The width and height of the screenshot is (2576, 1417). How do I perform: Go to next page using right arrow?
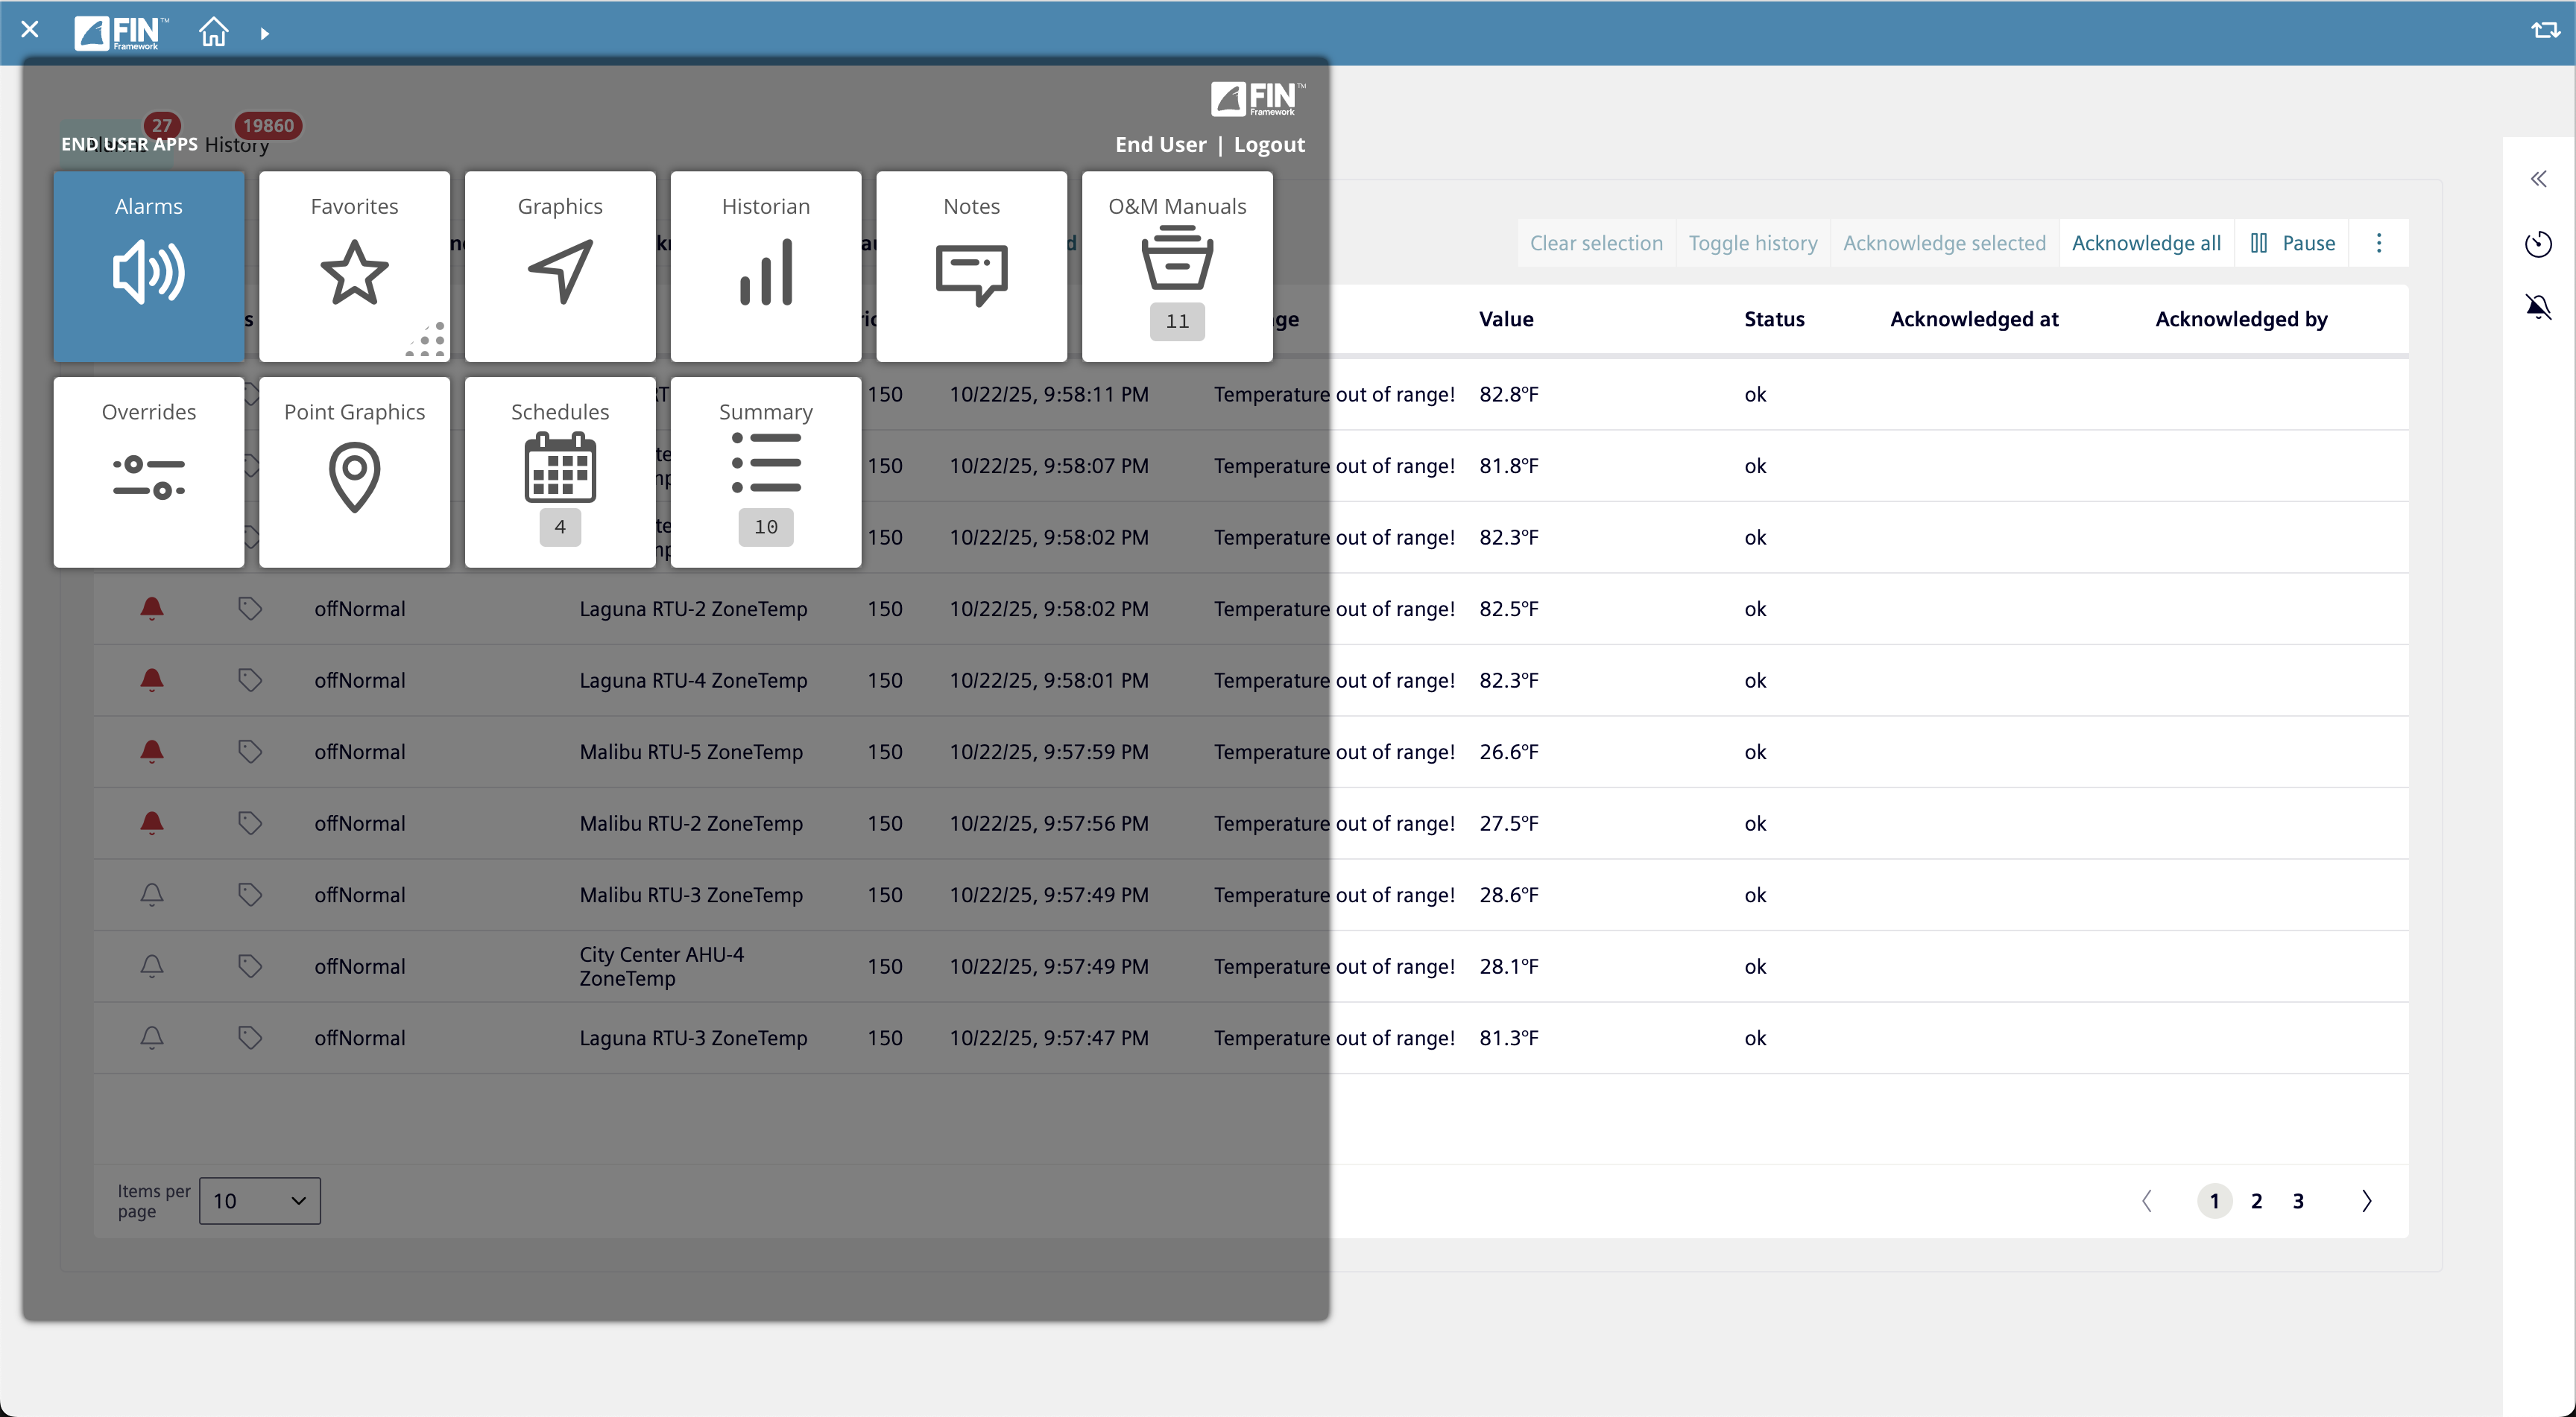2366,1200
